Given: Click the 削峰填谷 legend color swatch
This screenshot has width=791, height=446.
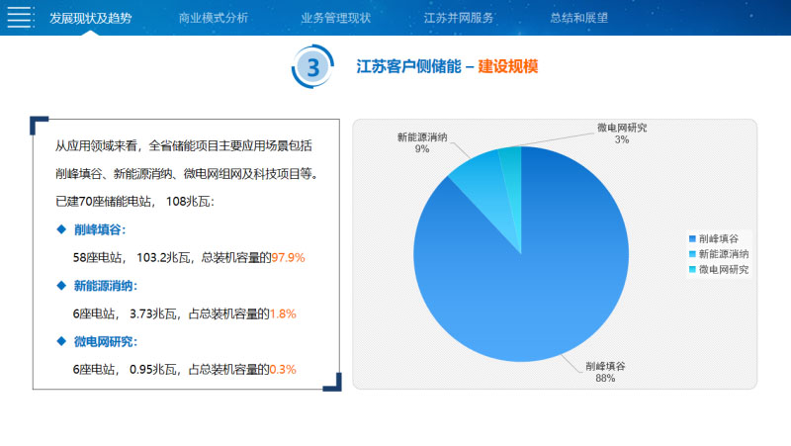Looking at the screenshot, I should click(x=692, y=239).
